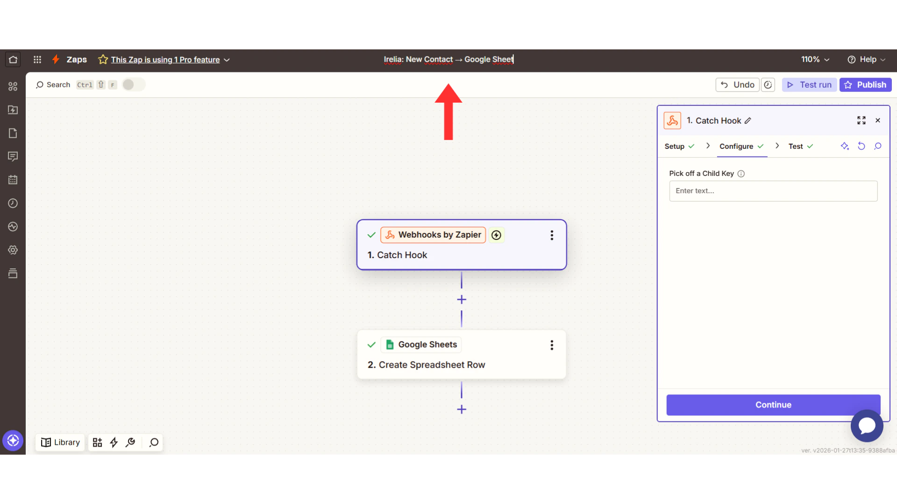Viewport: 897px width, 504px height.
Task: Open the apps grid menu icon
Action: (37, 60)
